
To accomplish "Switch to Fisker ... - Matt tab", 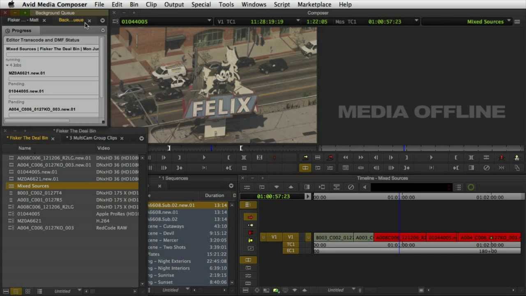I will pyautogui.click(x=23, y=20).
